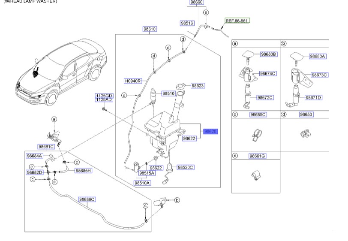Viewport: 348px width, 241px height.
Task: Click the circled b callout near the right nozzle
Action: (x=177, y=200)
